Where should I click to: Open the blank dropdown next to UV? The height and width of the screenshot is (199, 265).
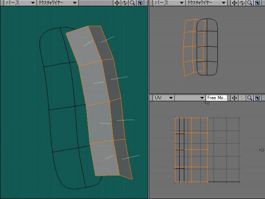pos(190,98)
